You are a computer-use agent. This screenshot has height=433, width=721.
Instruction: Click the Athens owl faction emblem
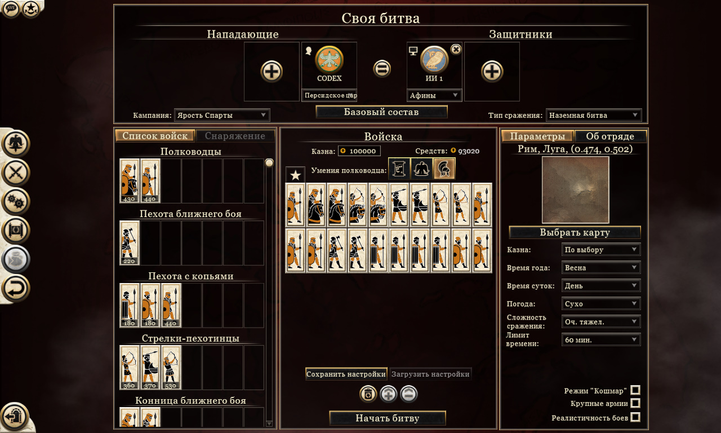(434, 59)
